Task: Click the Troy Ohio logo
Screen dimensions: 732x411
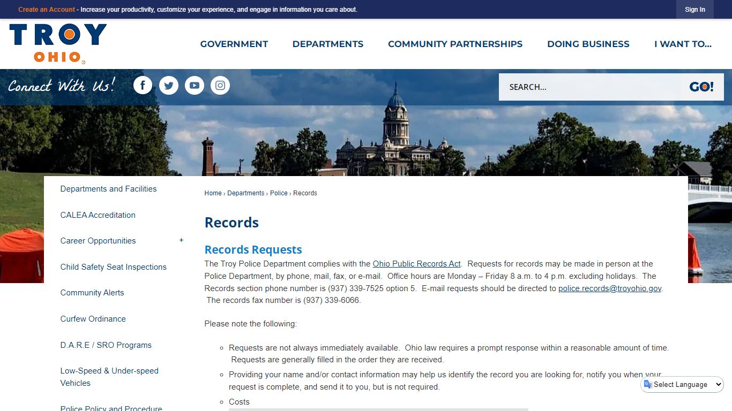Action: (58, 44)
